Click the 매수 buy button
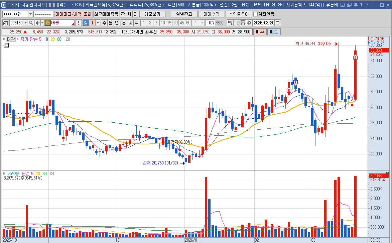This screenshot has height=243, width=392. click(x=260, y=32)
